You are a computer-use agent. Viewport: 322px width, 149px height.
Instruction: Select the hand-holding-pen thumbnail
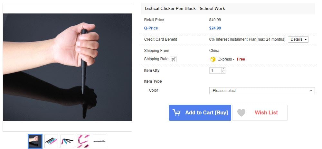(x=35, y=141)
